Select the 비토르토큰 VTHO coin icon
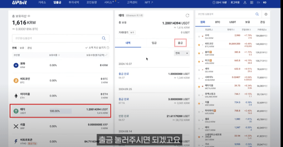The width and height of the screenshot is (283, 147). click(x=16, y=141)
